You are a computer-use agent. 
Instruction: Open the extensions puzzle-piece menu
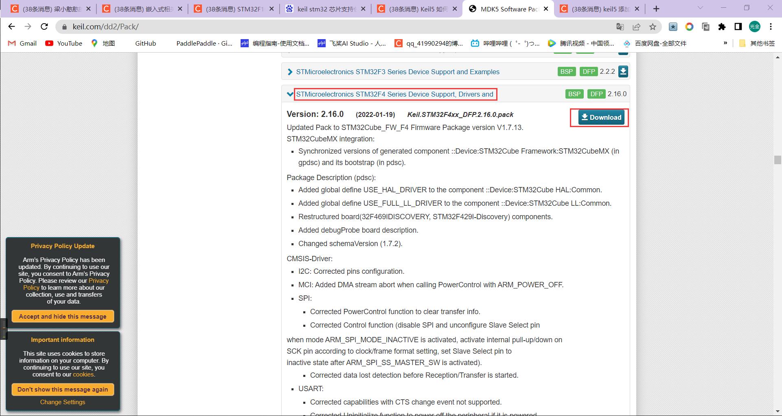point(722,26)
